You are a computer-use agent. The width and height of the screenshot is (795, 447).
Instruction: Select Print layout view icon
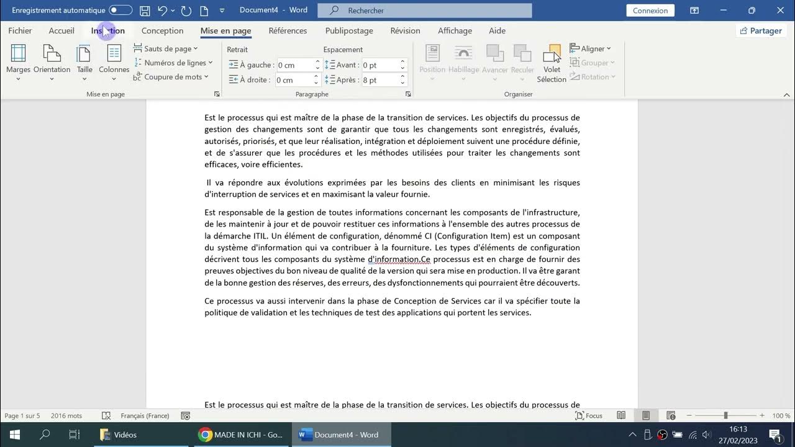646,416
